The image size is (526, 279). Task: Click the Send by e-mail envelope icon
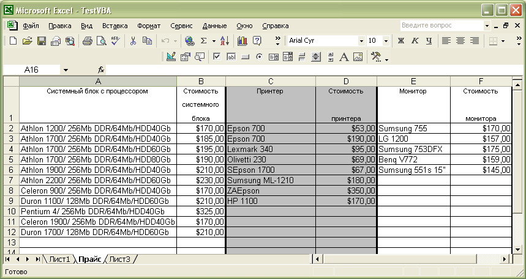coord(56,41)
